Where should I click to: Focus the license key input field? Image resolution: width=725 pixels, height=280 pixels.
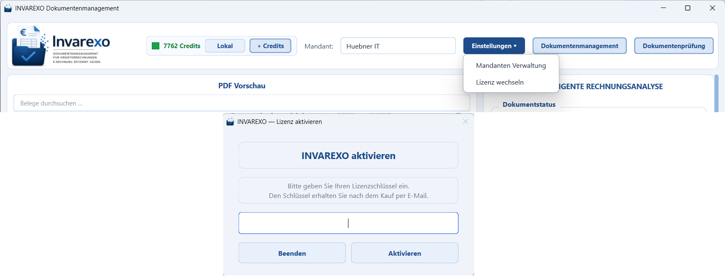click(348, 223)
